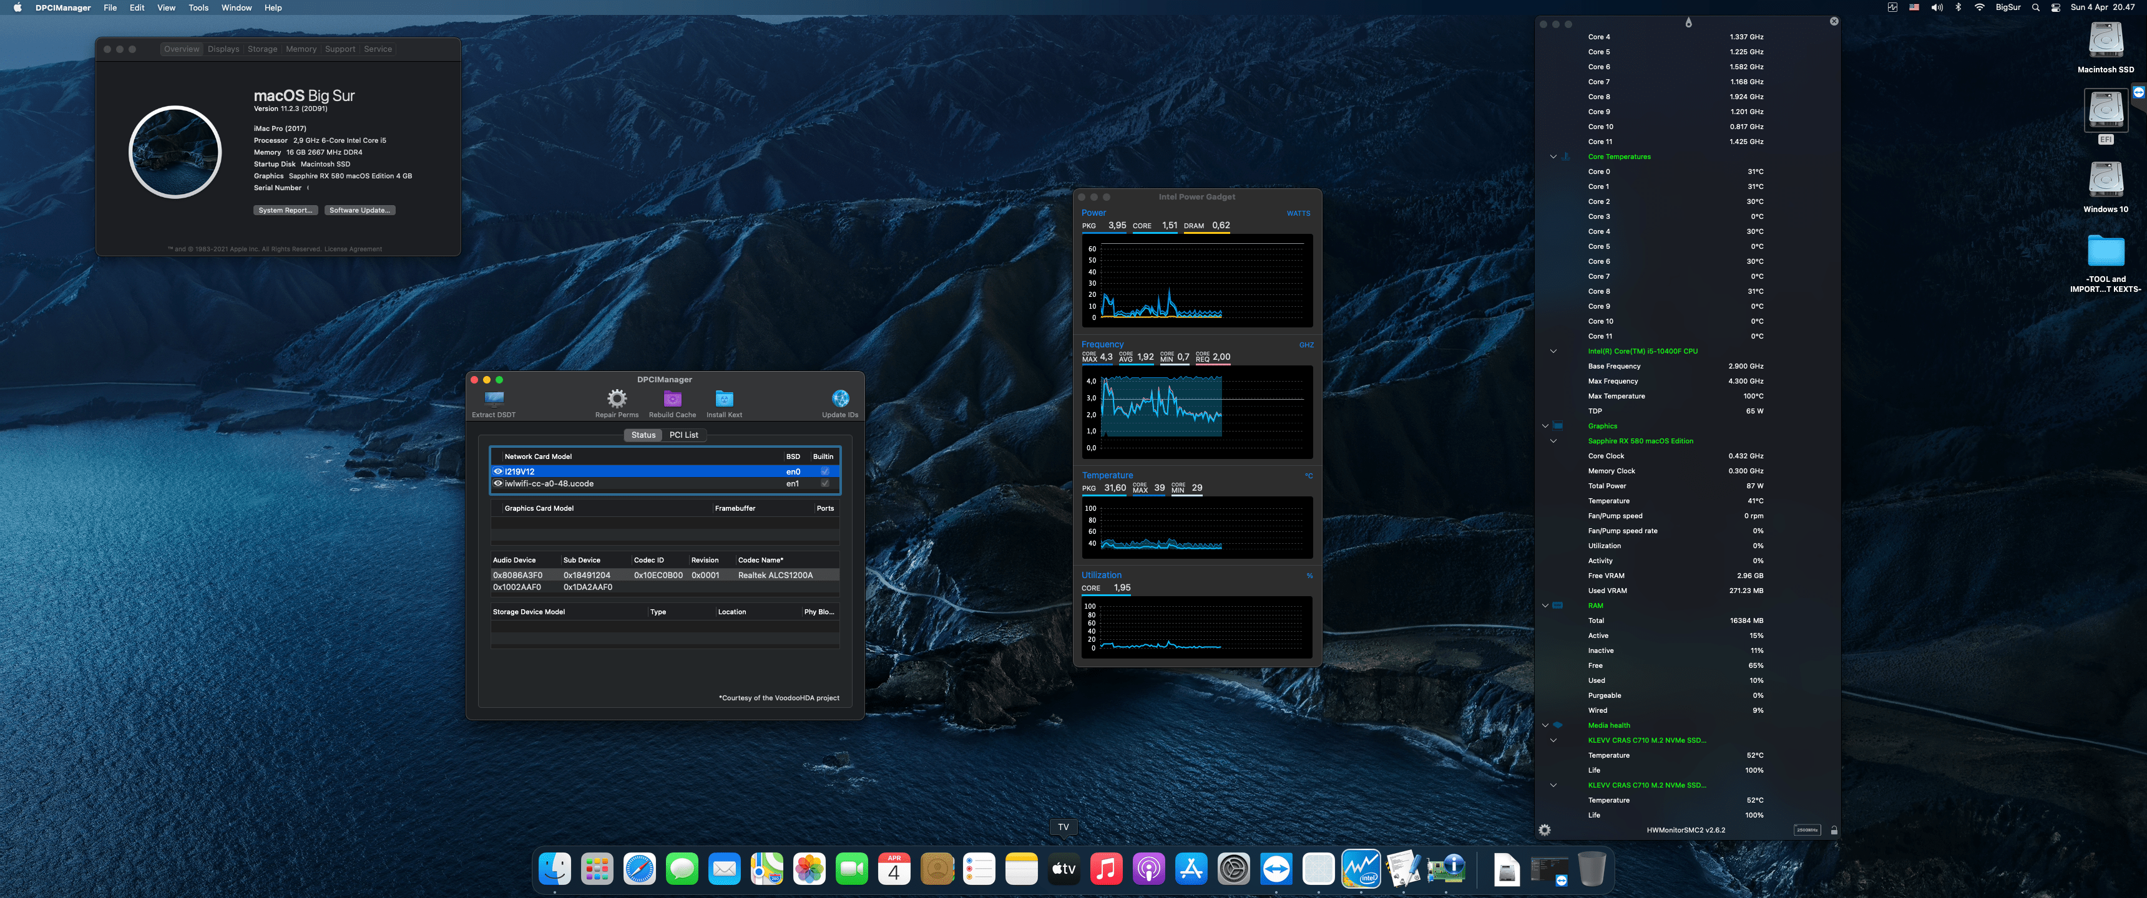
Task: Click the Extract DSDT toolbar icon
Action: tap(494, 398)
